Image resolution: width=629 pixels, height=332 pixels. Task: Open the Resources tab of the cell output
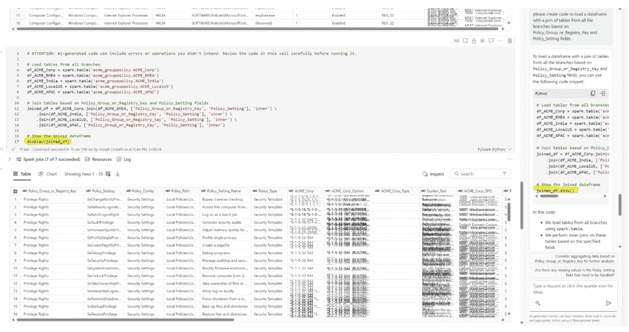click(x=98, y=159)
